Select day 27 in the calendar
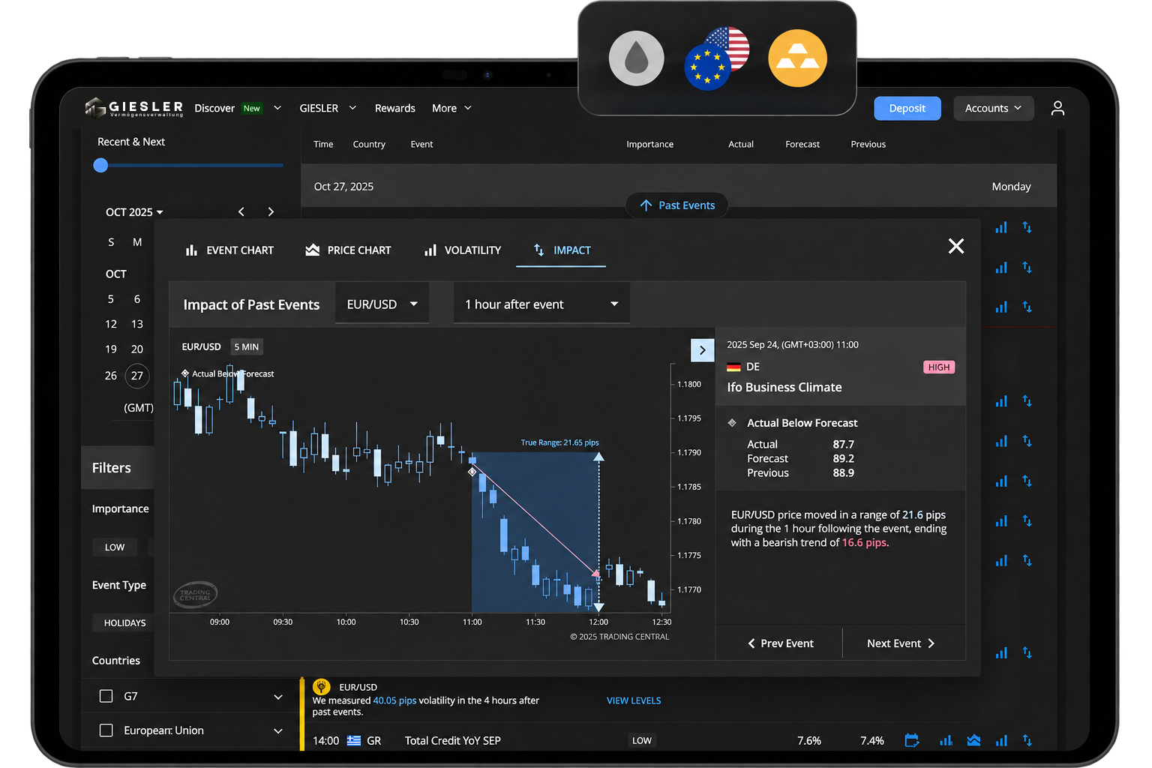Screen dimensions: 1152x768 click(136, 376)
